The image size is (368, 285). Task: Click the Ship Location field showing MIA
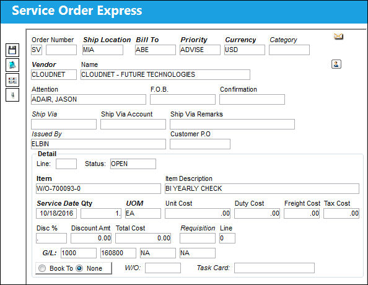103,50
